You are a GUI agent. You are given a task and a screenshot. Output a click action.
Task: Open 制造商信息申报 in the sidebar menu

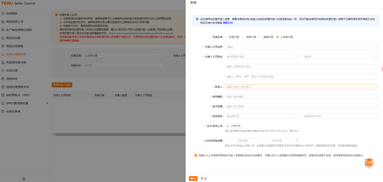point(16,62)
